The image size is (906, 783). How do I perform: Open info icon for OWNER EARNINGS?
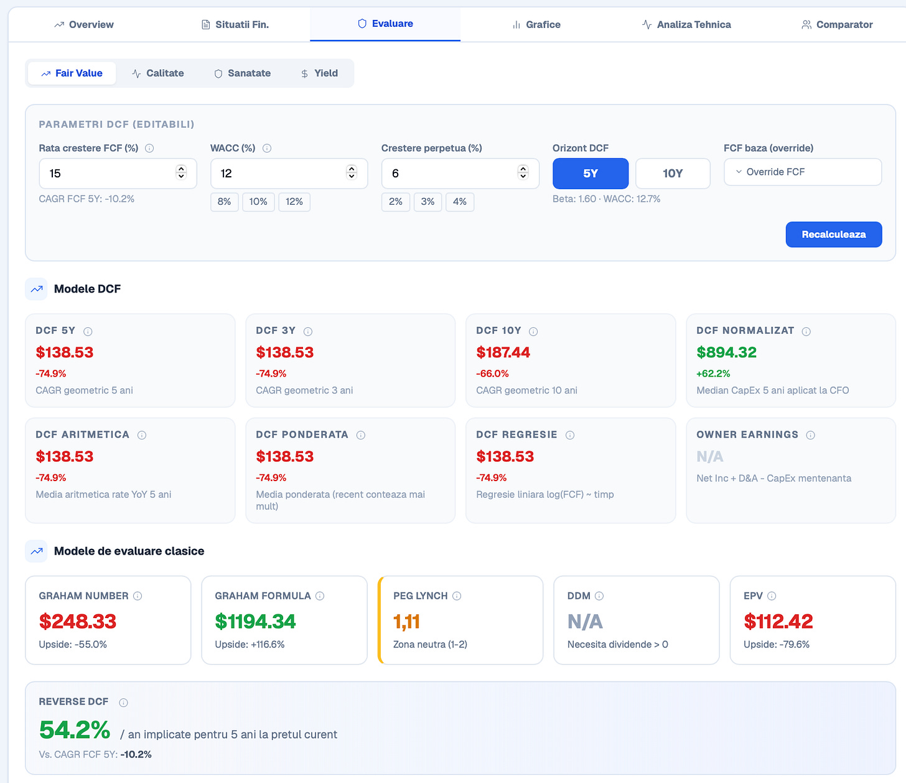[x=810, y=435]
